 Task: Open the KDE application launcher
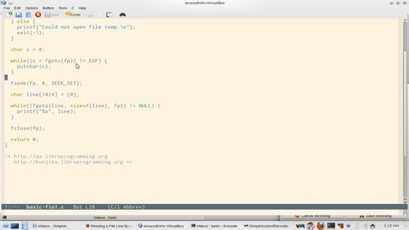click(5, 226)
